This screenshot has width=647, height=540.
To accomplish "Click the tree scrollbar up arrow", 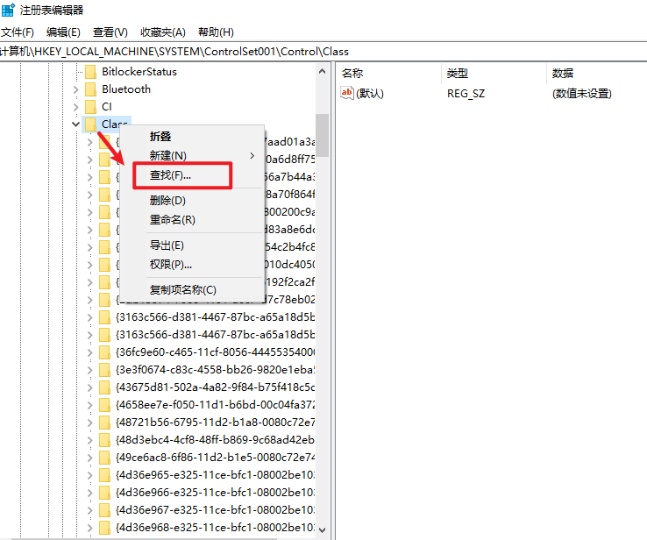I will 323,71.
